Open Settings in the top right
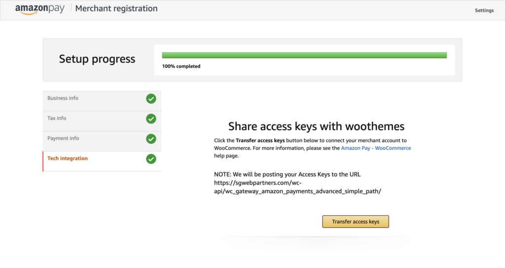The height and width of the screenshot is (268, 505). click(484, 10)
